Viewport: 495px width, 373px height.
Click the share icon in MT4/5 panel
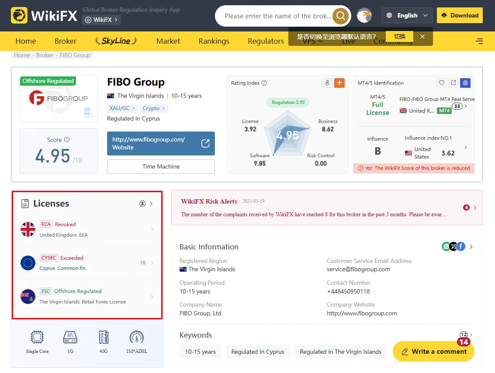453,83
